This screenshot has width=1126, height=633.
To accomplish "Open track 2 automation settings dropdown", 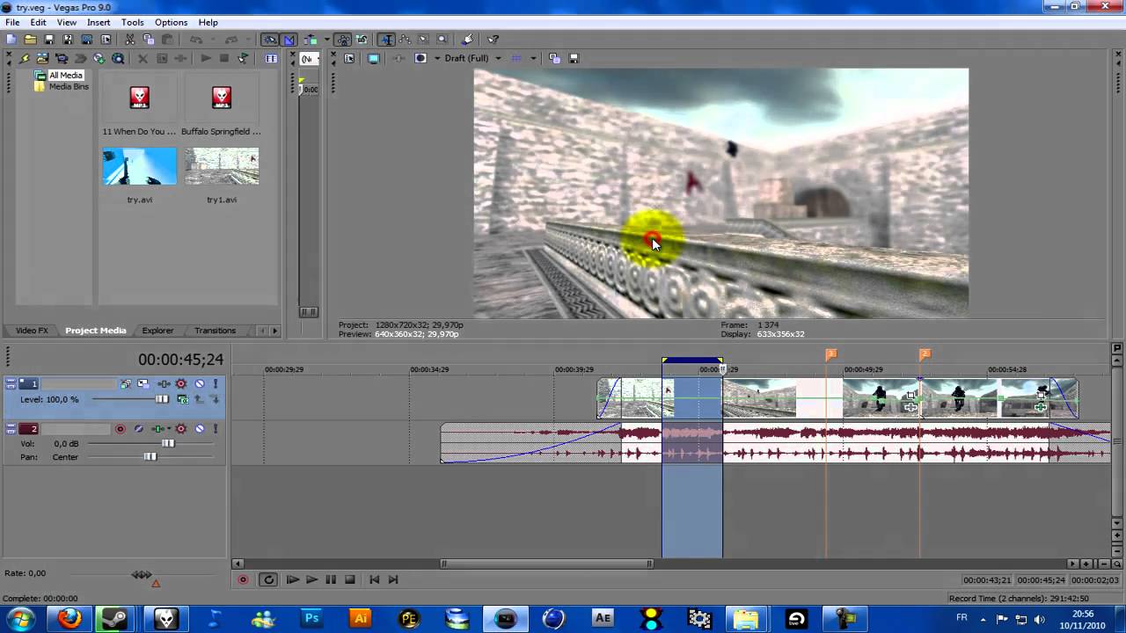I will point(169,429).
